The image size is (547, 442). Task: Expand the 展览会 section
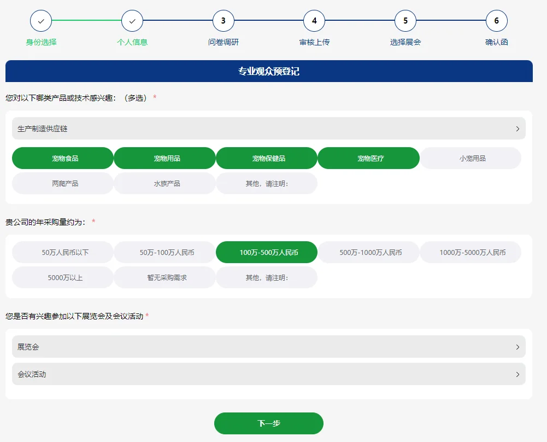click(268, 346)
